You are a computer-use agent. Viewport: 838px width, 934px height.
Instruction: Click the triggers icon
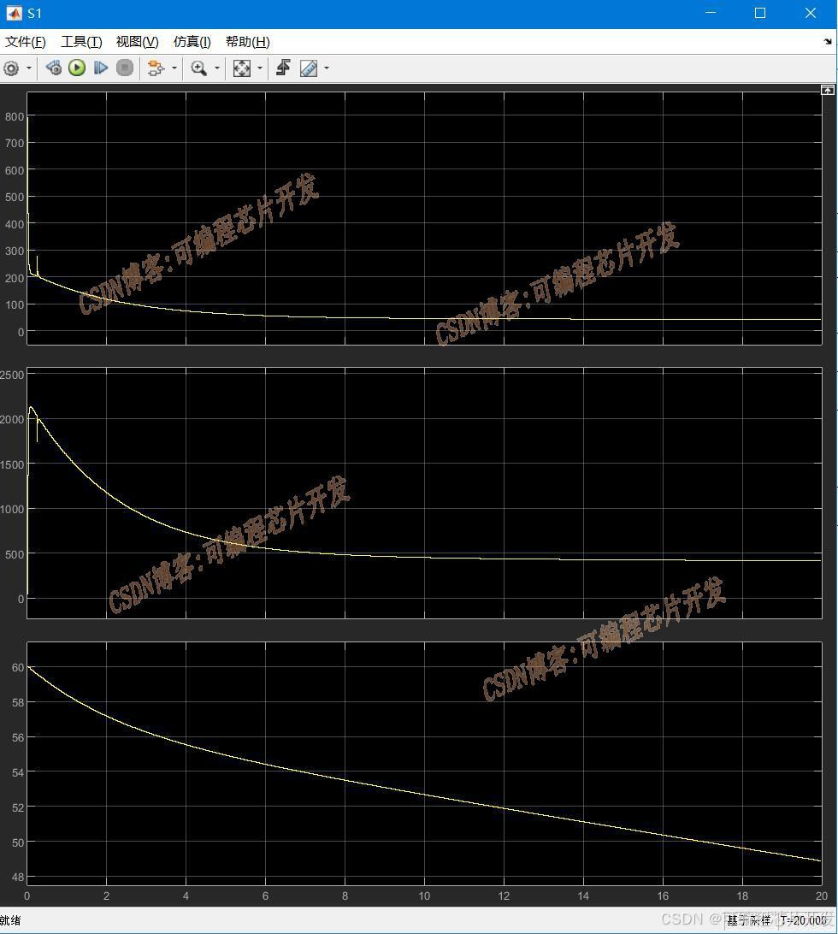[x=283, y=68]
